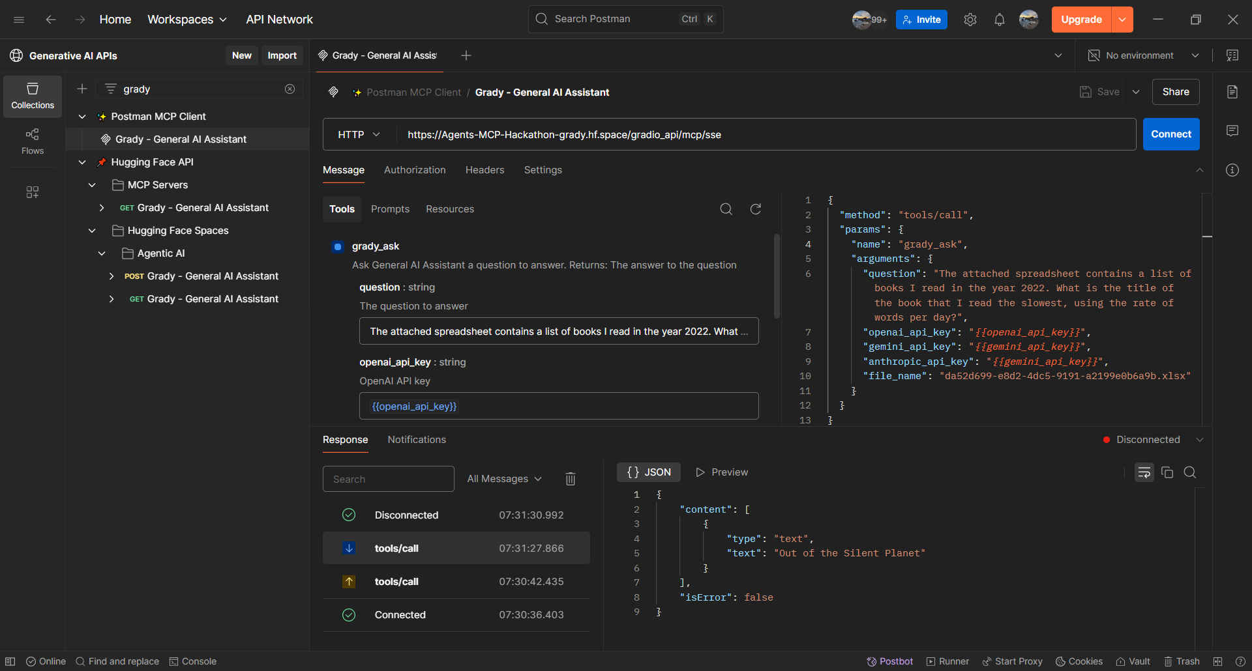
Task: Collapse the Hugging Face API collection
Action: 82,162
